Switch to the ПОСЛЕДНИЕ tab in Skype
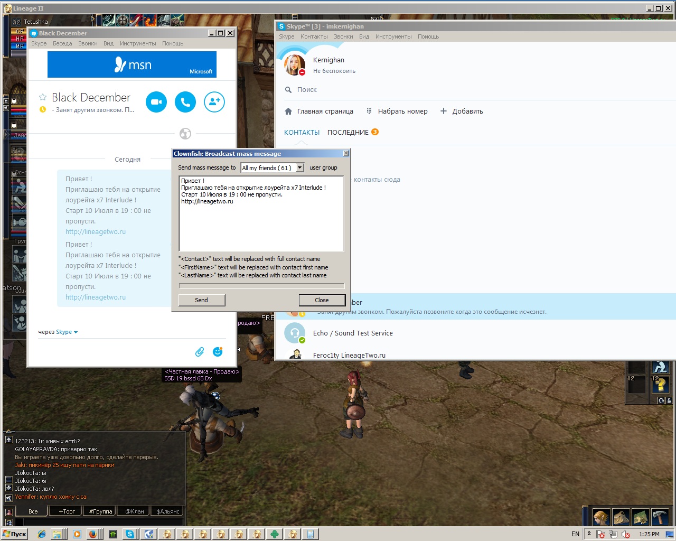 348,132
